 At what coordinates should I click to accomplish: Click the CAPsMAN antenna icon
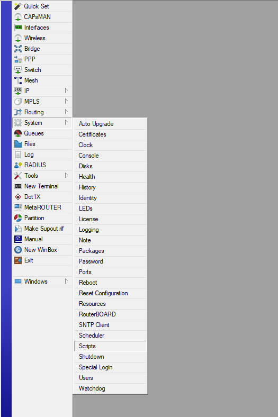click(x=18, y=17)
